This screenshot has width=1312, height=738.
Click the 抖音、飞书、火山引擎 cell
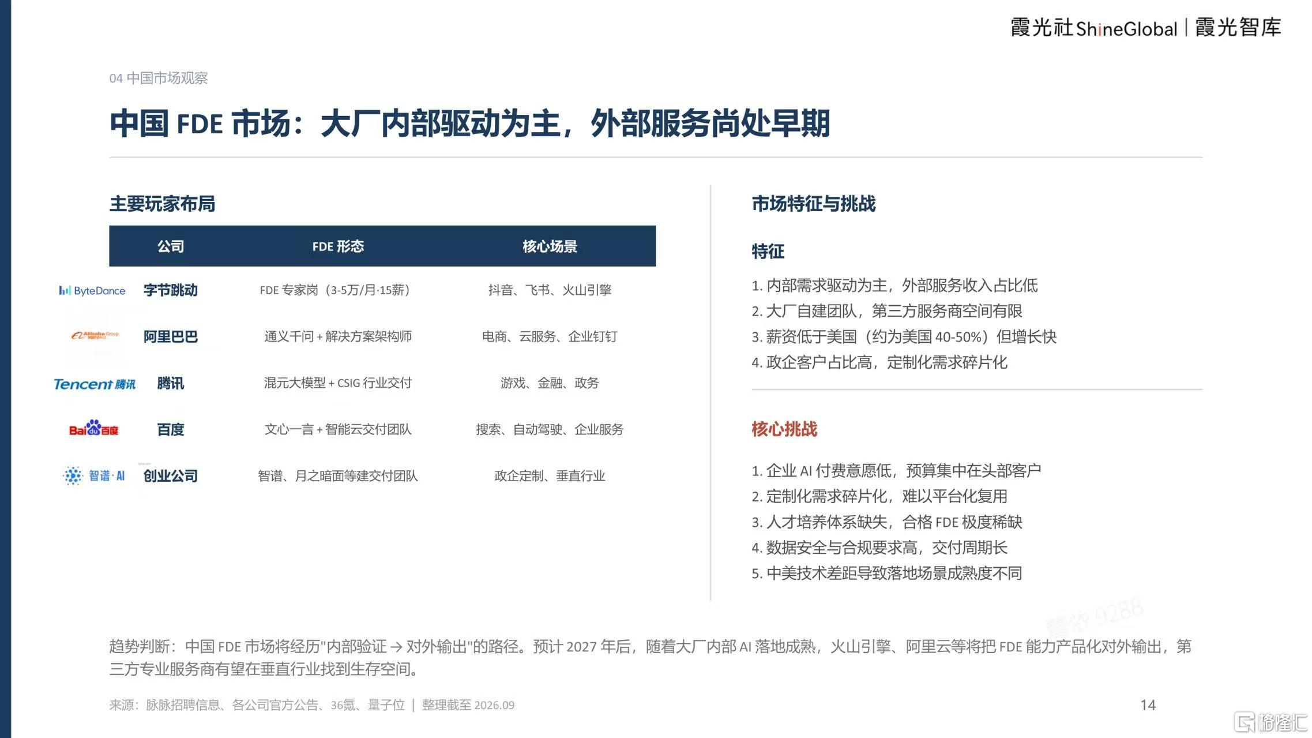[550, 290]
